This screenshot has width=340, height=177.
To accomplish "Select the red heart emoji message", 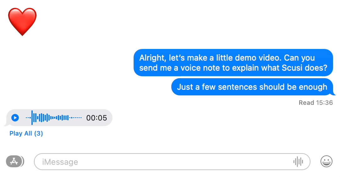I will pyautogui.click(x=22, y=21).
